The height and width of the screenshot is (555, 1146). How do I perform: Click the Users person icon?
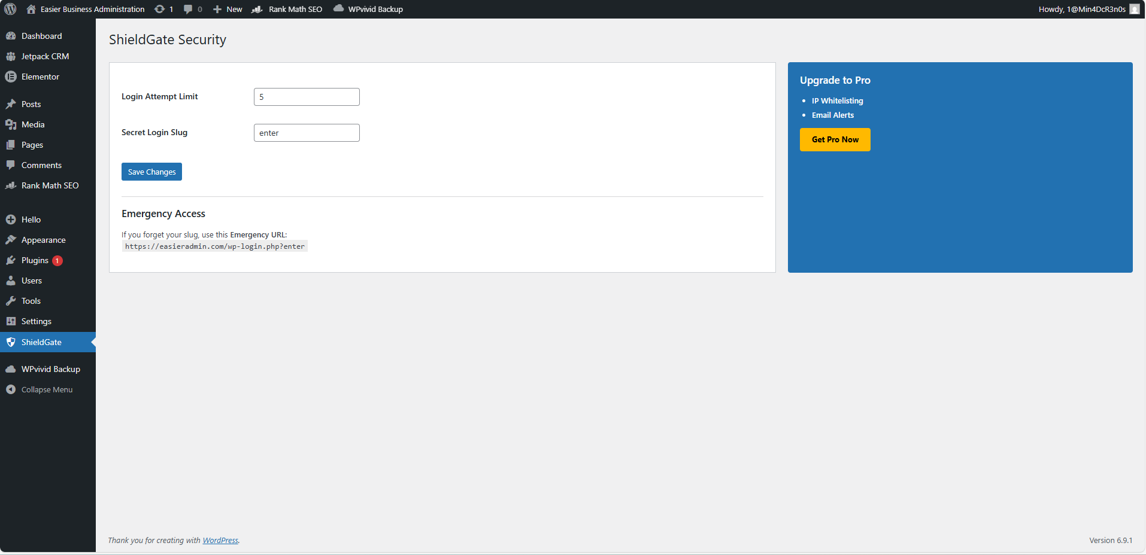11,280
